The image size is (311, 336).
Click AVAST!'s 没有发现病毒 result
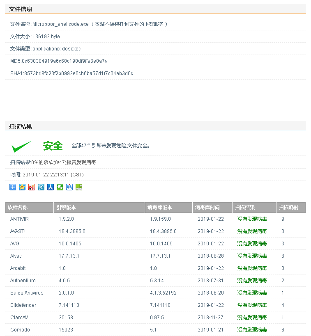click(252, 231)
